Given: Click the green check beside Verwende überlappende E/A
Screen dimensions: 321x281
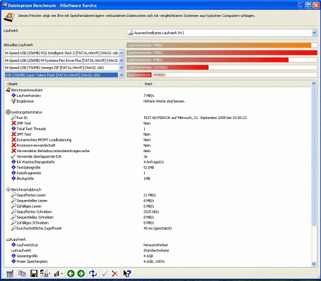Looking at the screenshot, I should (x=13, y=156).
